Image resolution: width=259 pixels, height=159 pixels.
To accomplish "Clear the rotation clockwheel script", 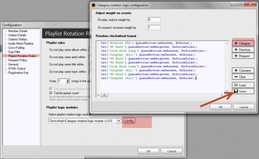I will pos(243,77).
